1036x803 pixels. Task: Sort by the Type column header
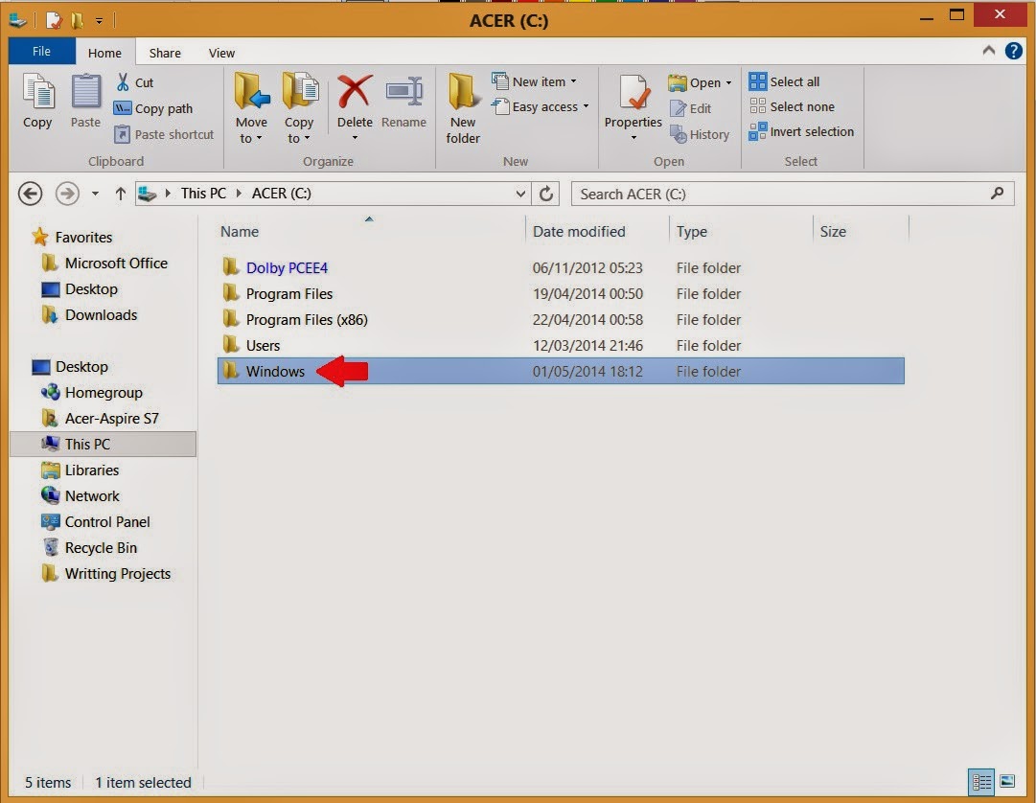741,231
